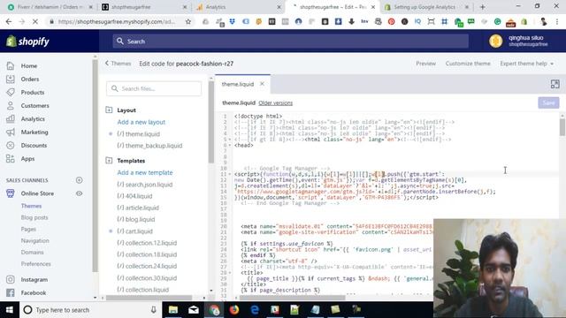Open collection.30.liquid template
This screenshot has height=318, width=566.
click(x=147, y=278)
